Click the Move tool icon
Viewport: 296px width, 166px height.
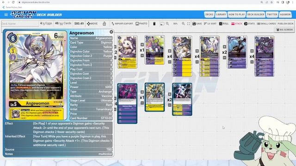click(x=88, y=24)
